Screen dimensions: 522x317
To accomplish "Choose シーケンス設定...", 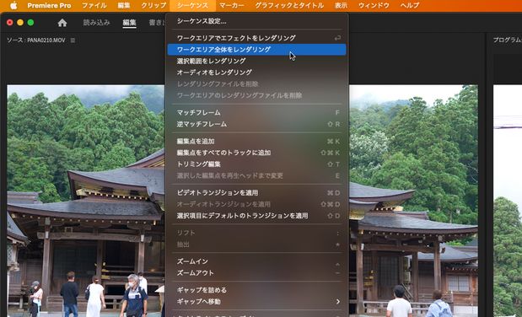I will point(256,21).
